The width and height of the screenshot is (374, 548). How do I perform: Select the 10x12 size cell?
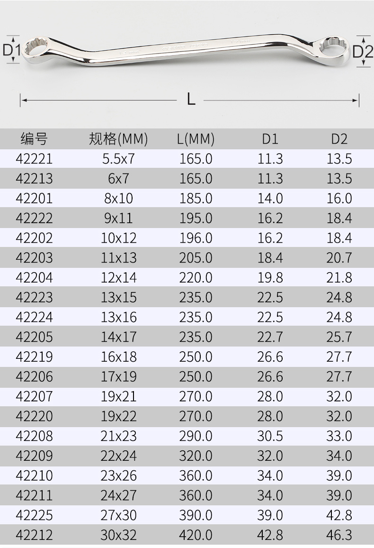point(118,238)
